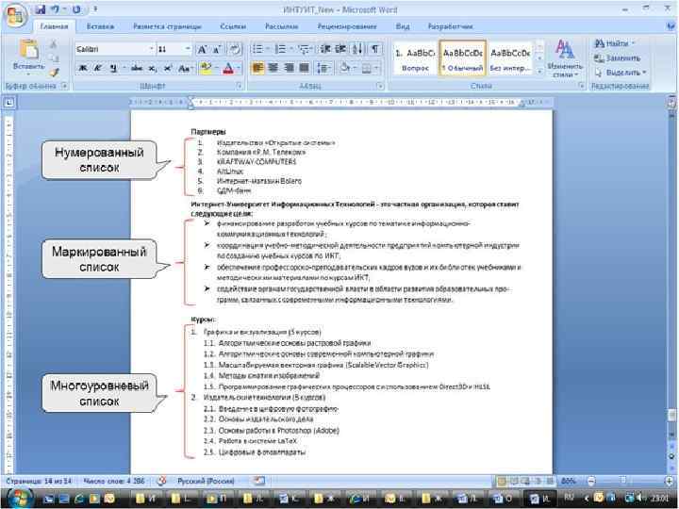Click the Найти find button
The image size is (679, 509).
[614, 43]
